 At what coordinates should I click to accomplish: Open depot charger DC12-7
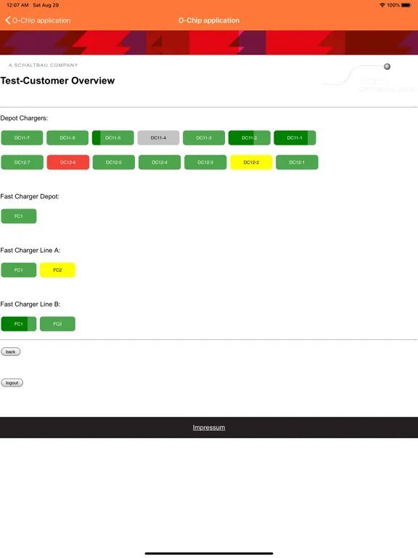point(22,162)
